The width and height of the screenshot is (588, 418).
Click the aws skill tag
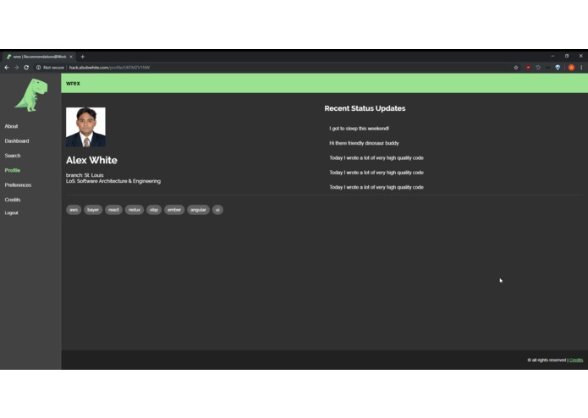click(x=74, y=210)
